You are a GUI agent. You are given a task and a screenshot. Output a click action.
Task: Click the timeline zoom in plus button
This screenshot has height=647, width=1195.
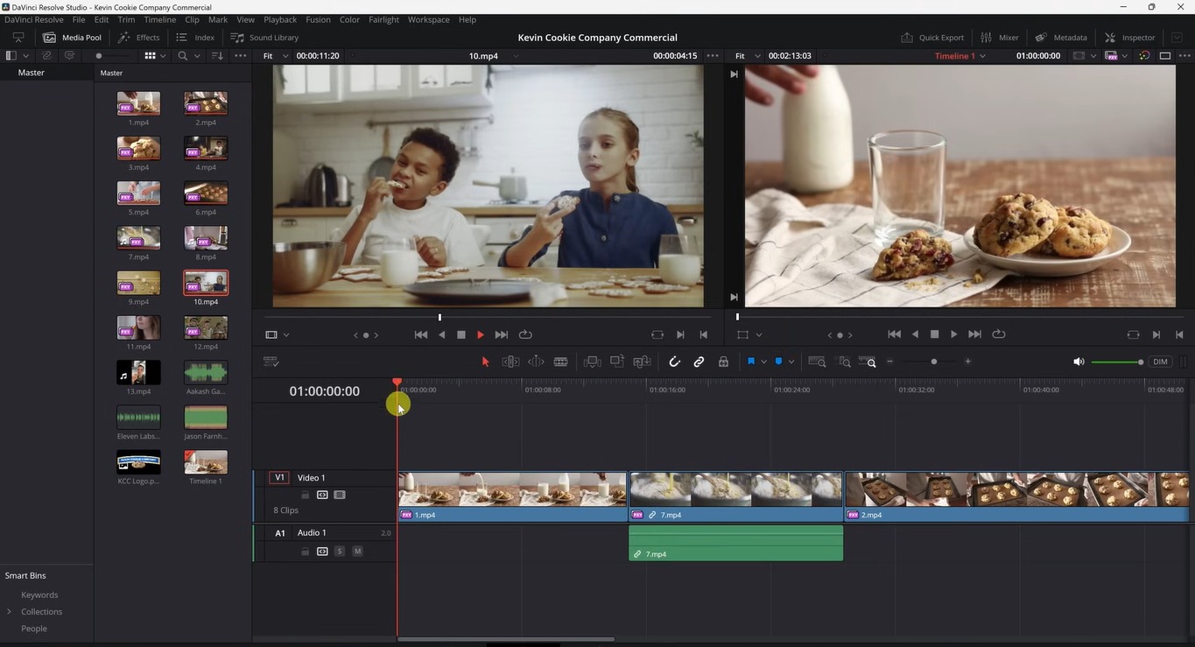tap(967, 362)
